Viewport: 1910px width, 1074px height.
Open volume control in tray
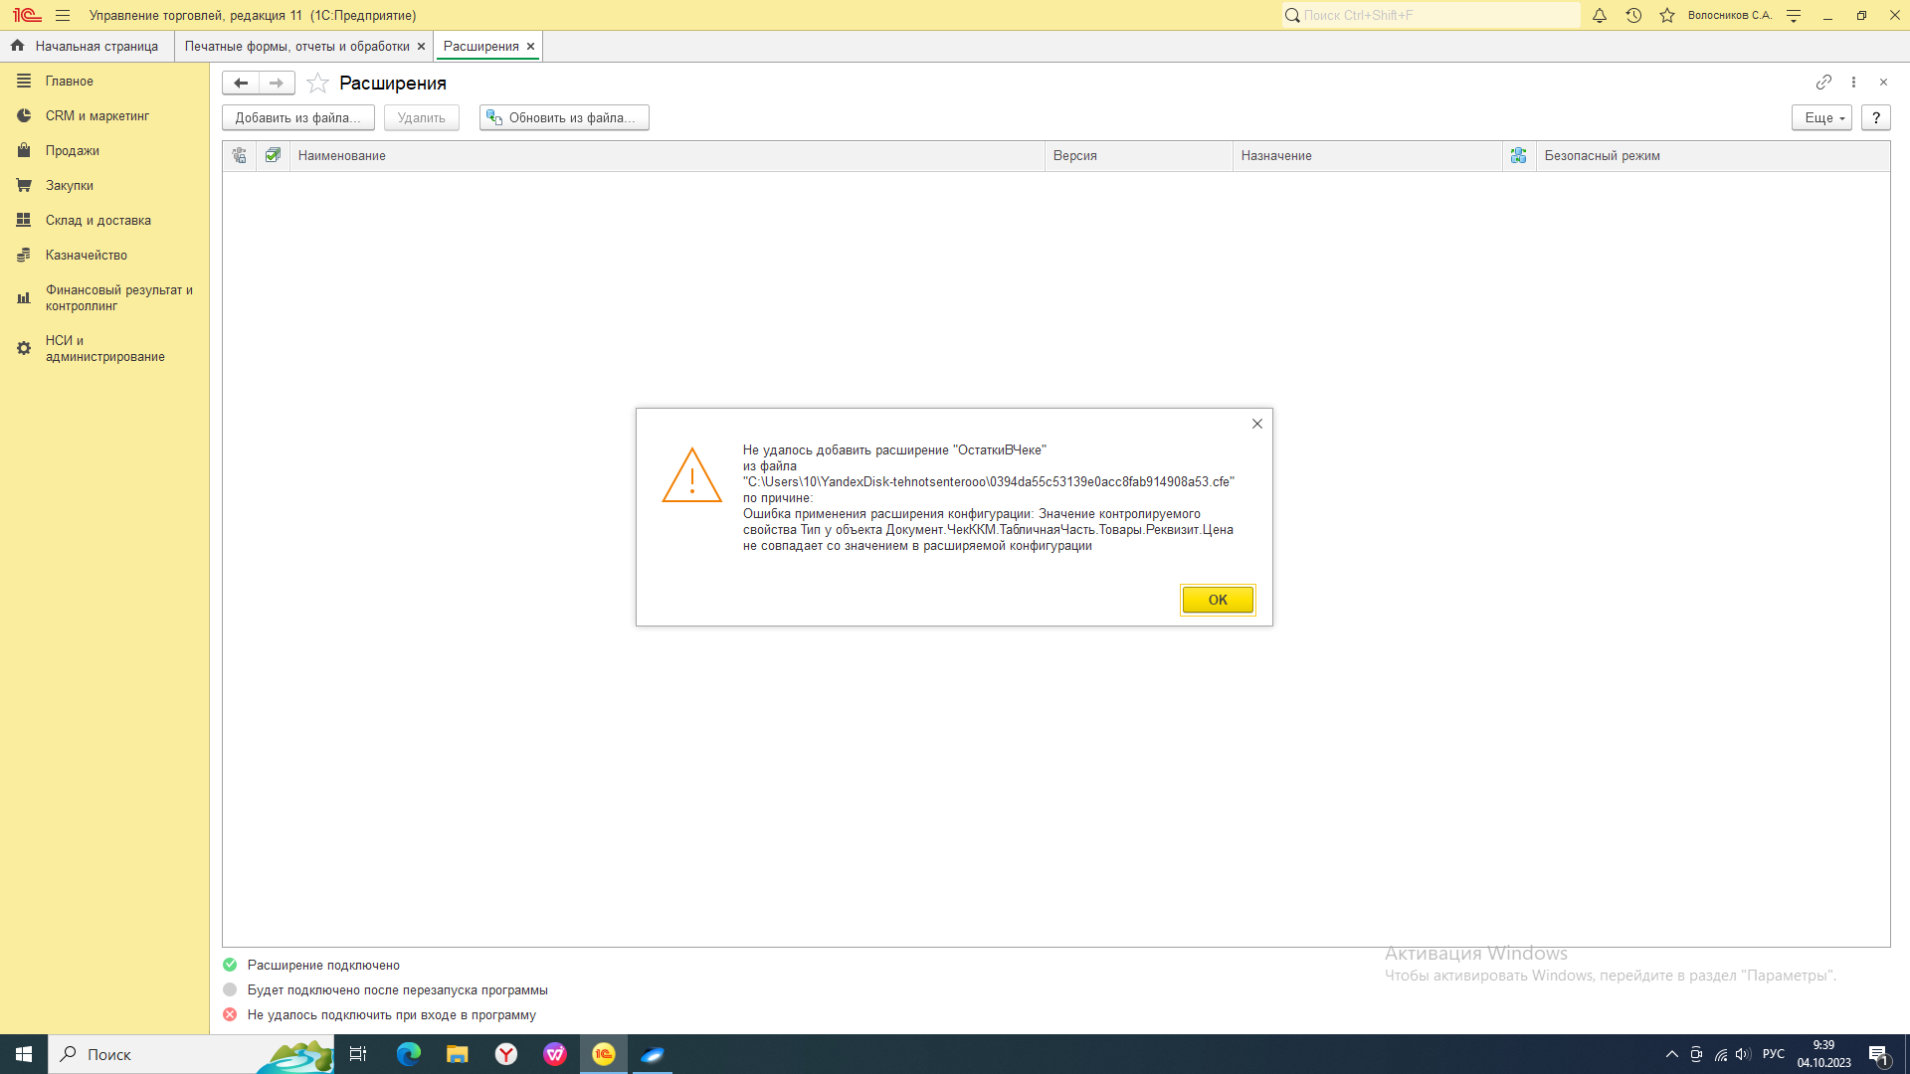(x=1743, y=1054)
